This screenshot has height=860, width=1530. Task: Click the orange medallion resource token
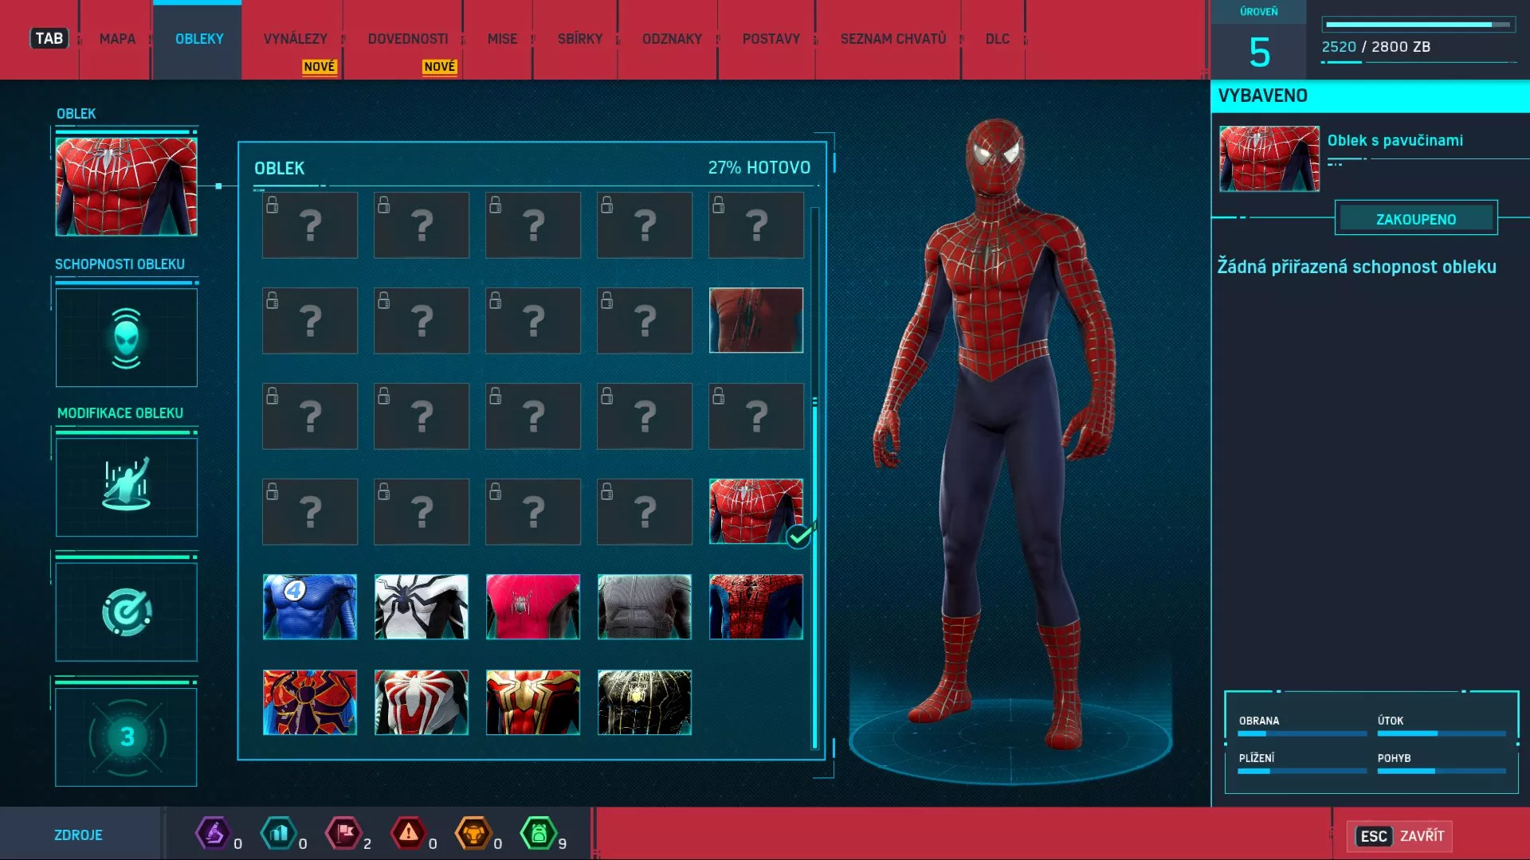click(476, 833)
